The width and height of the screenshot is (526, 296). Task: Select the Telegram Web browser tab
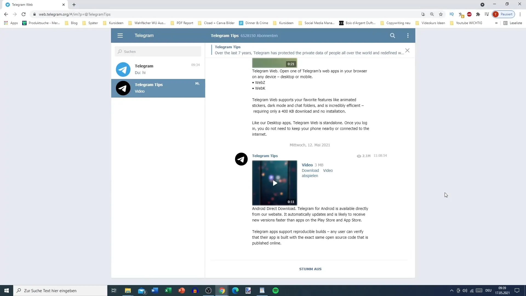(35, 5)
